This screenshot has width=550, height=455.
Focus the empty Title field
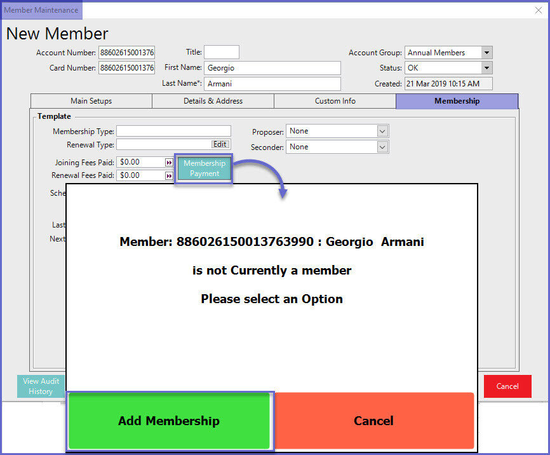222,52
